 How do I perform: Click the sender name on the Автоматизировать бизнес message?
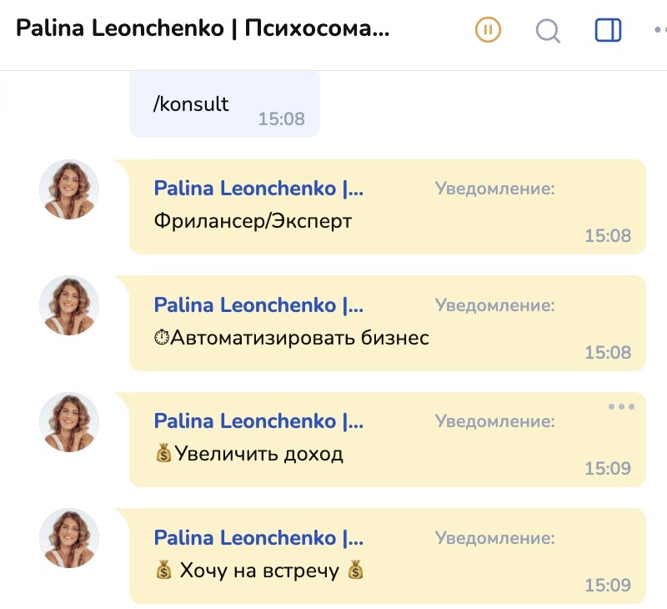point(258,305)
